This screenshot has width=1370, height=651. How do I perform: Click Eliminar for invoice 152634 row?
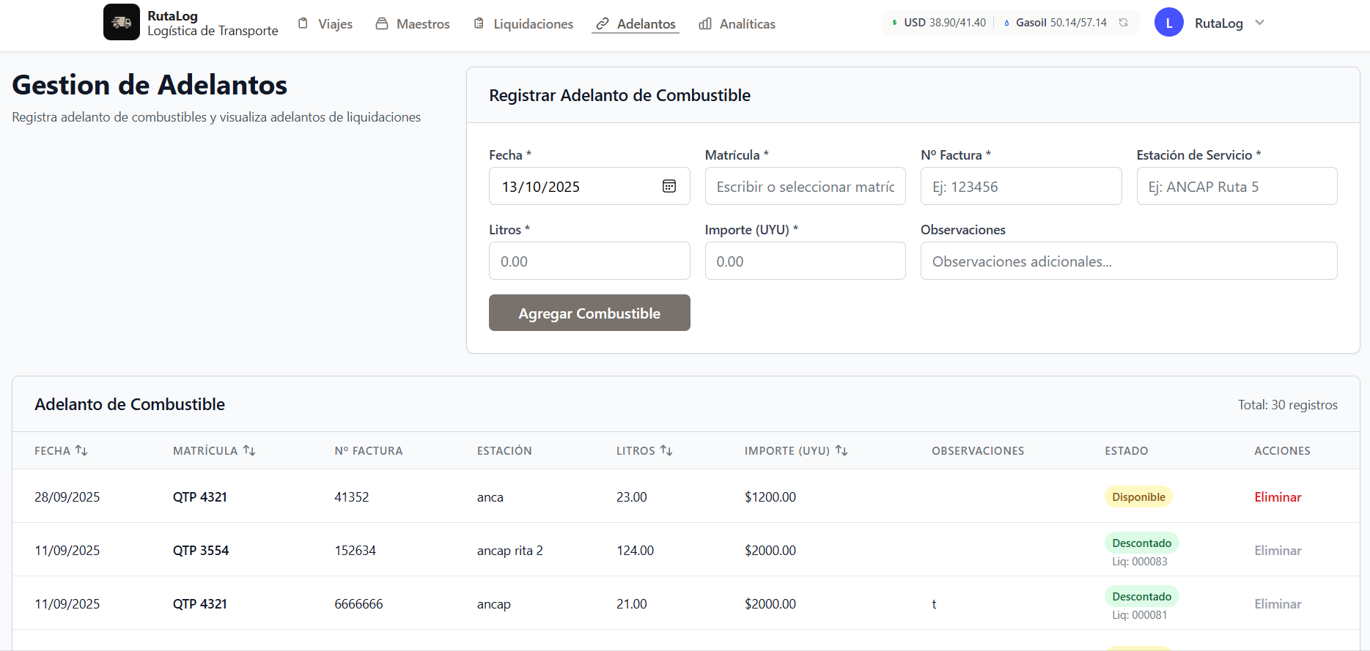[x=1278, y=550]
